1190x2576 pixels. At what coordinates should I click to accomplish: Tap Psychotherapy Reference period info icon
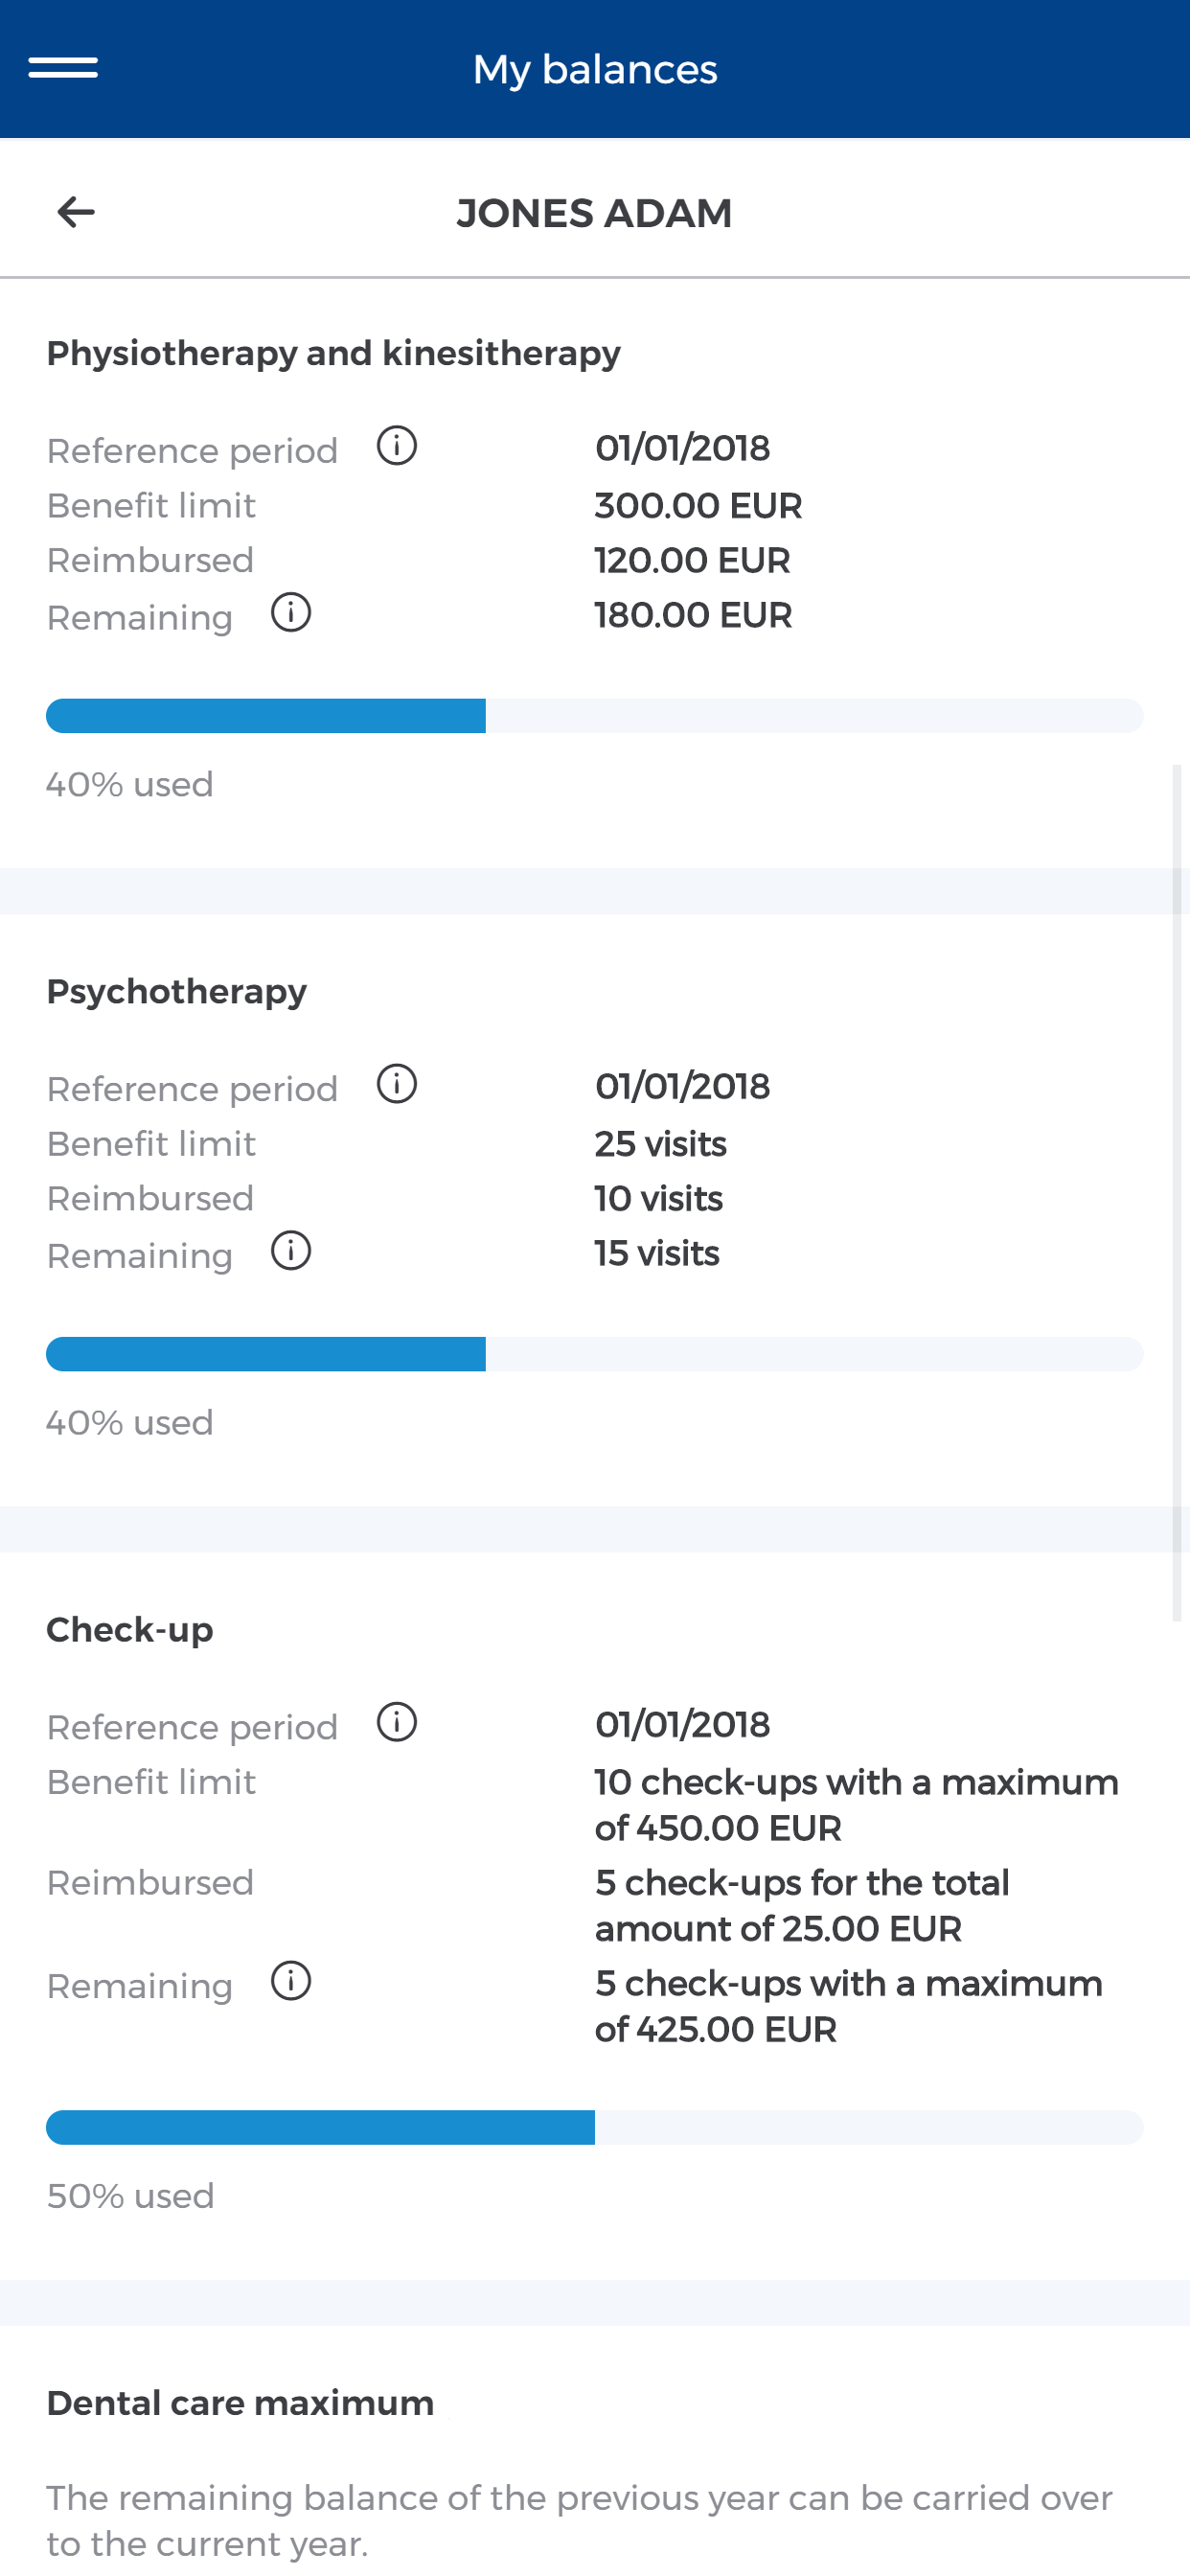click(397, 1084)
